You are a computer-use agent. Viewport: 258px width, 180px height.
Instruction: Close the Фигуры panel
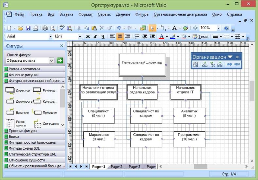pos(62,46)
